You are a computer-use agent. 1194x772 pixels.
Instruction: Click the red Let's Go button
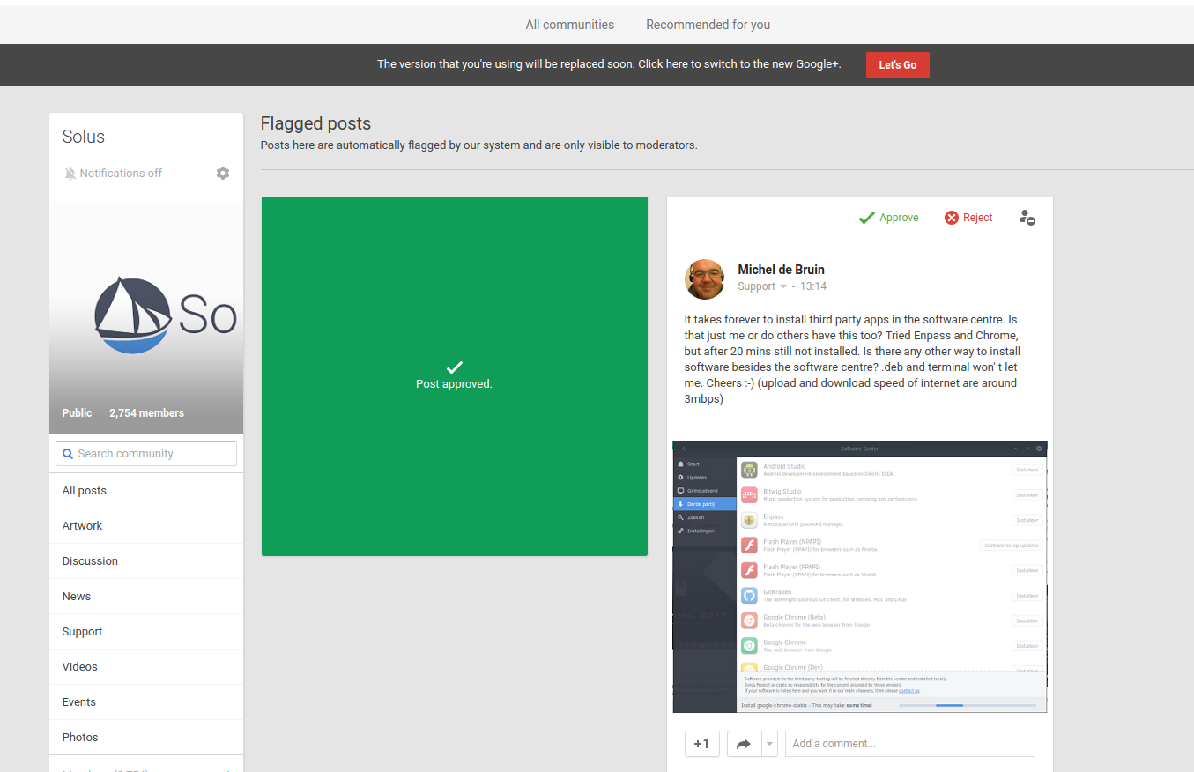point(898,65)
